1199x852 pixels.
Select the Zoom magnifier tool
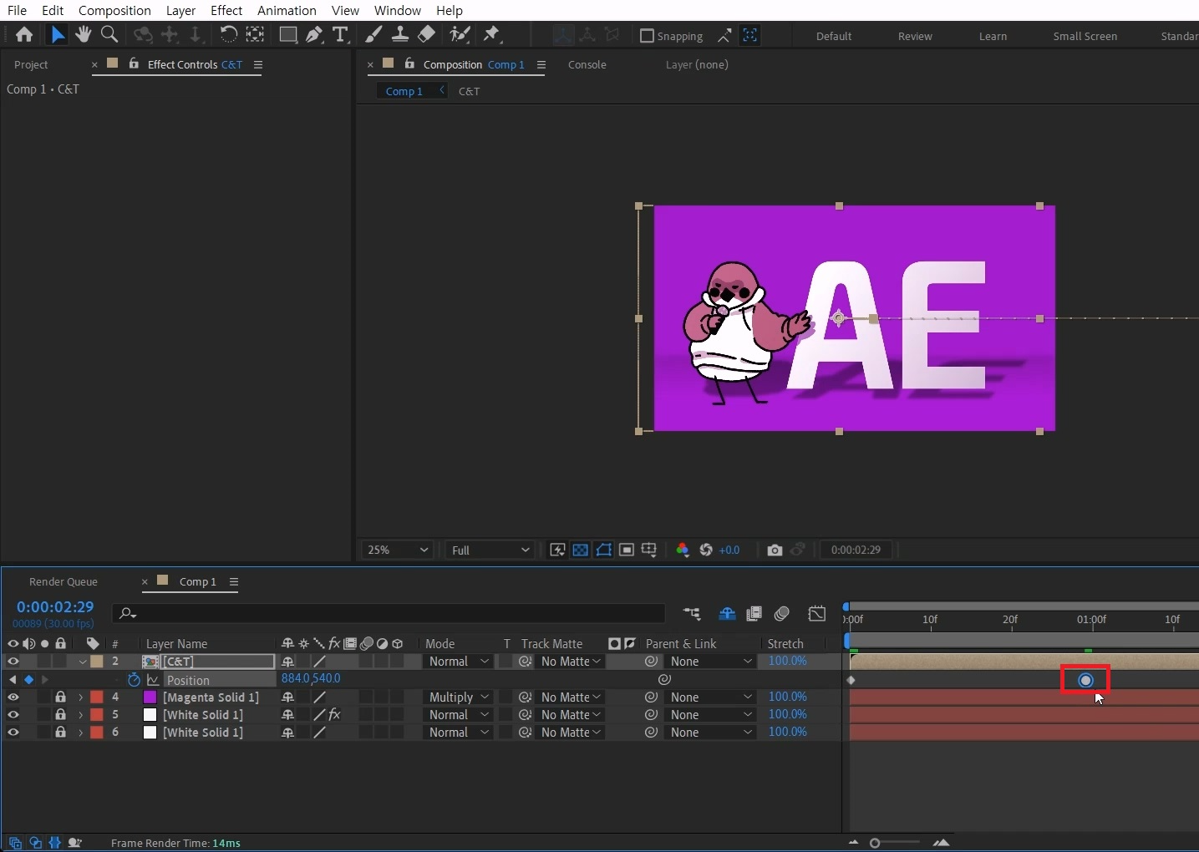click(x=109, y=34)
